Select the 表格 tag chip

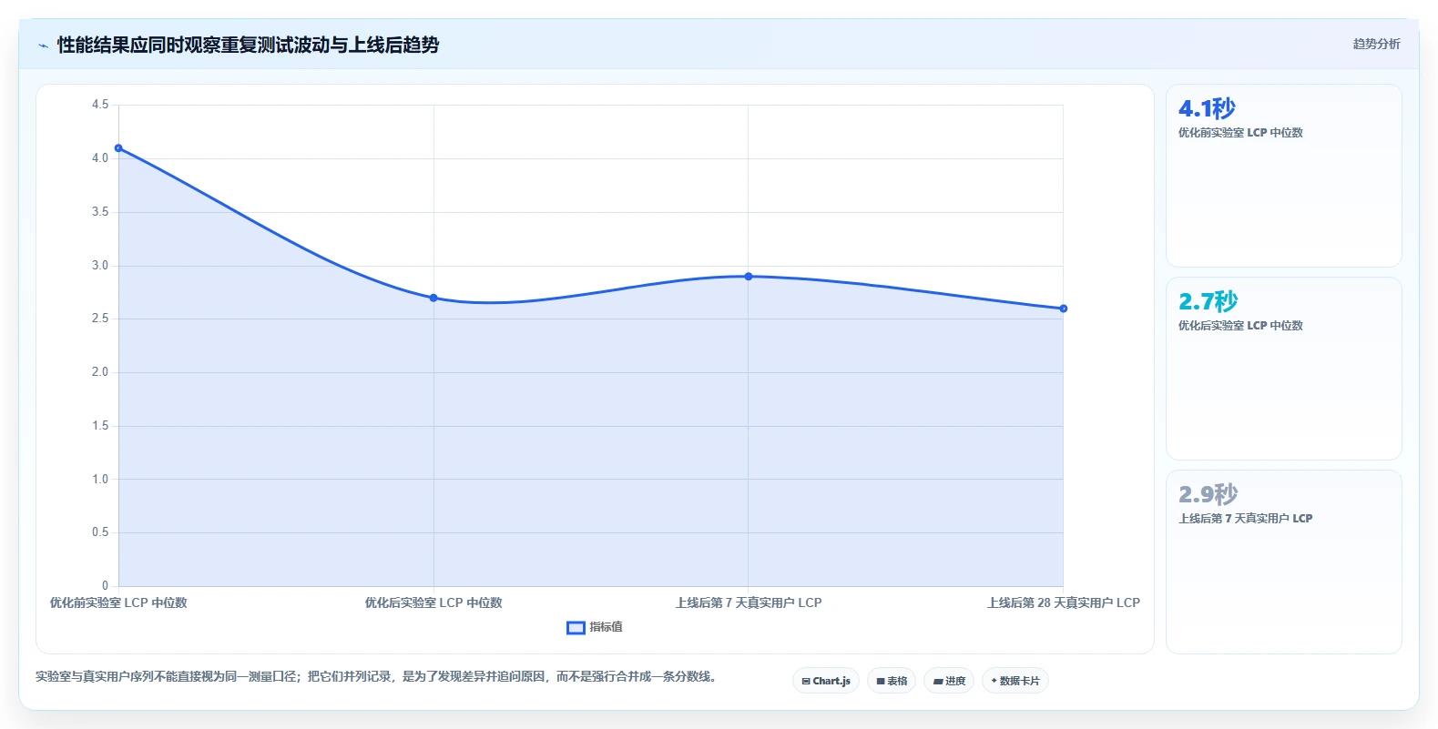tap(892, 681)
